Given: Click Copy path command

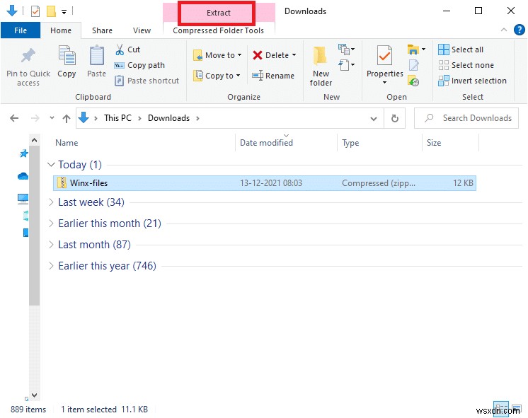Looking at the screenshot, I should [x=139, y=65].
